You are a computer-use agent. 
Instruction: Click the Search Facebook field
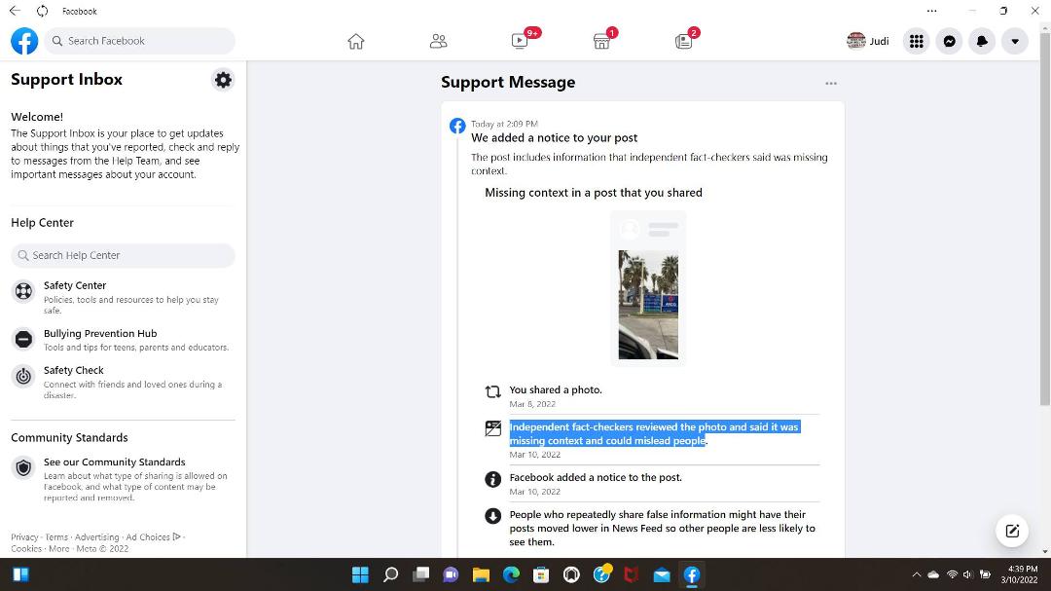pyautogui.click(x=140, y=41)
